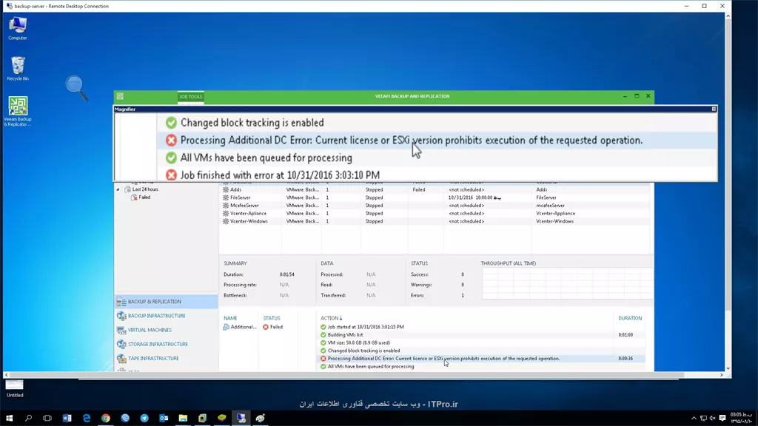The image size is (758, 426).
Task: Close the Magnifier window
Action: point(714,109)
